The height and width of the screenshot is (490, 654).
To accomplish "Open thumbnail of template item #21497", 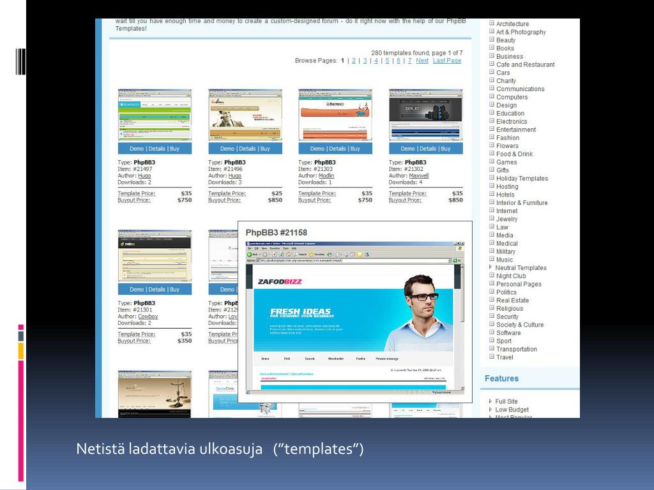I will coord(155,115).
